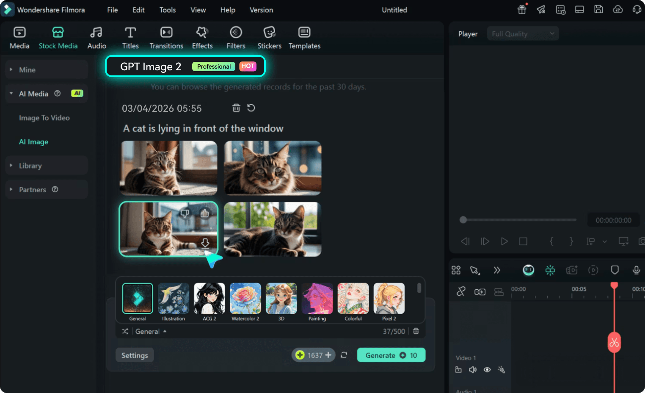Select AI Image in sidebar
The image size is (645, 393).
tap(33, 142)
